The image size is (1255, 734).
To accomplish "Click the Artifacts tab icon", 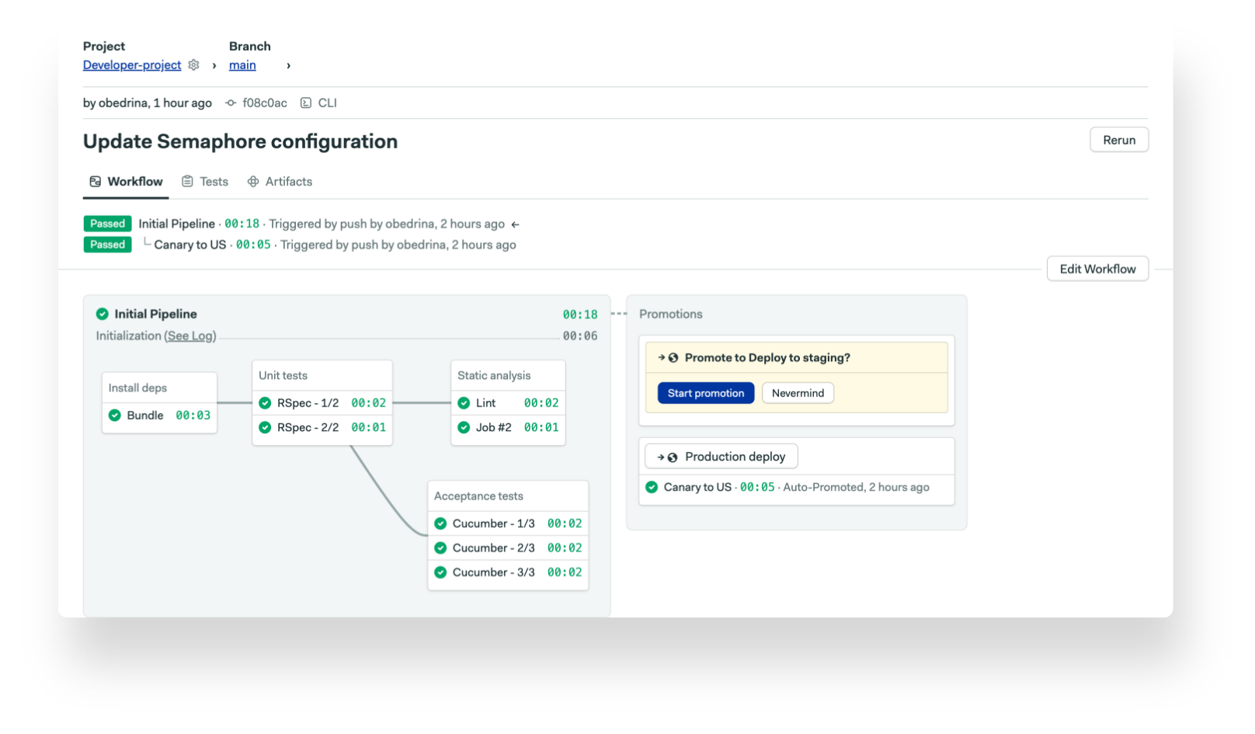I will click(x=253, y=182).
